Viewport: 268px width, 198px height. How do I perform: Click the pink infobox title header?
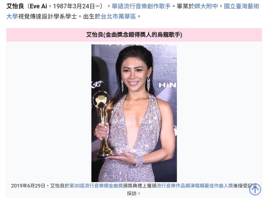(134, 35)
